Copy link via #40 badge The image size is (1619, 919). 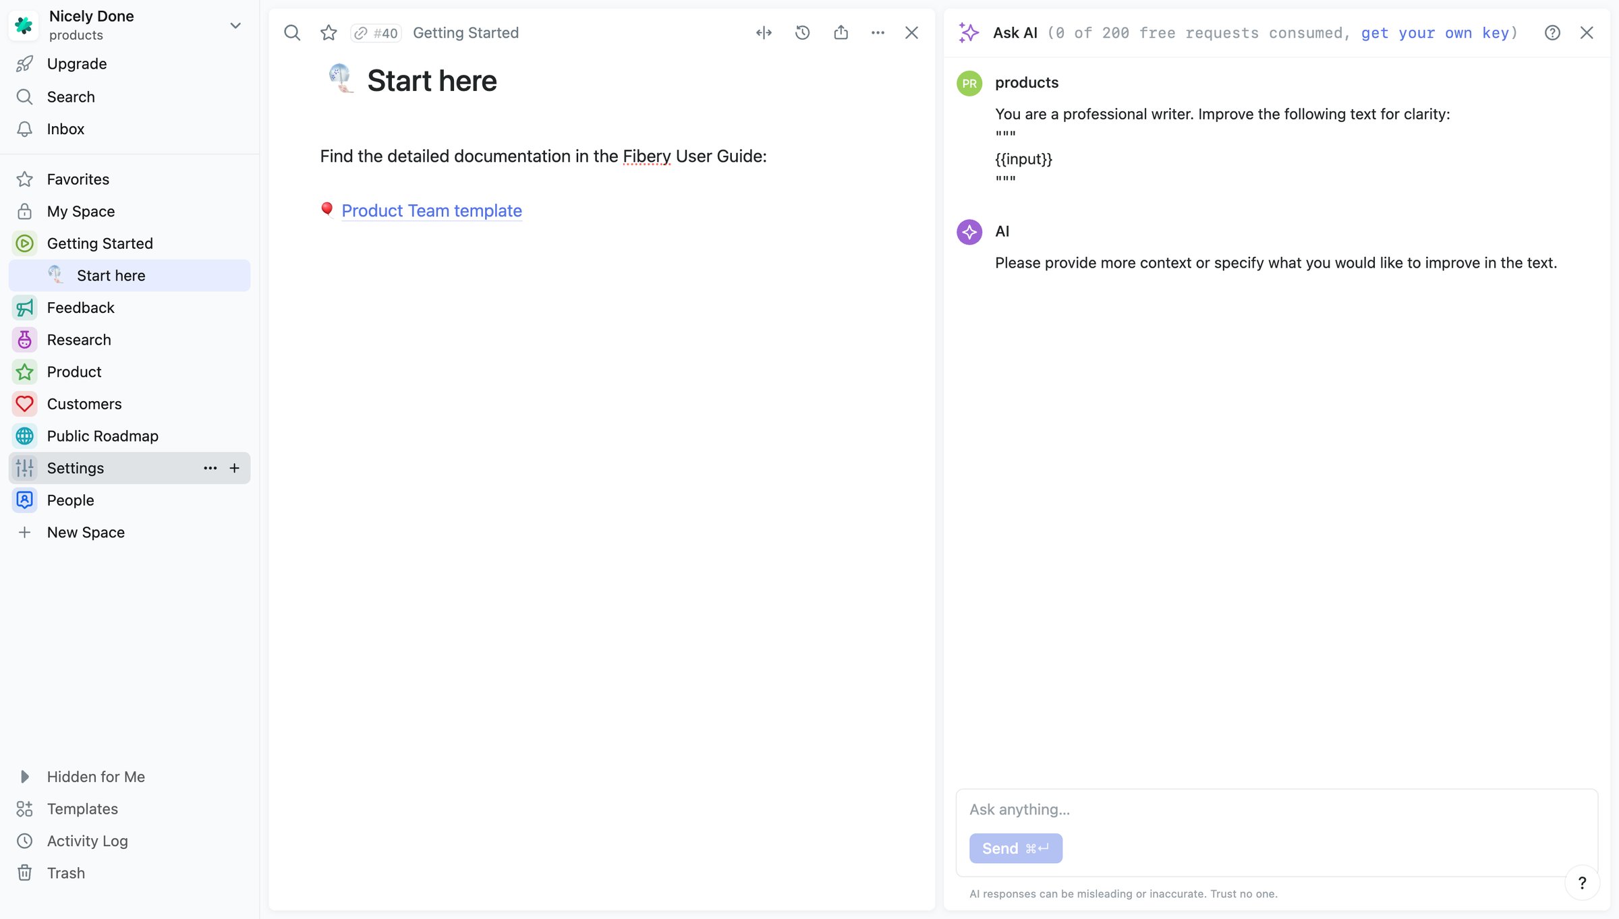(376, 33)
